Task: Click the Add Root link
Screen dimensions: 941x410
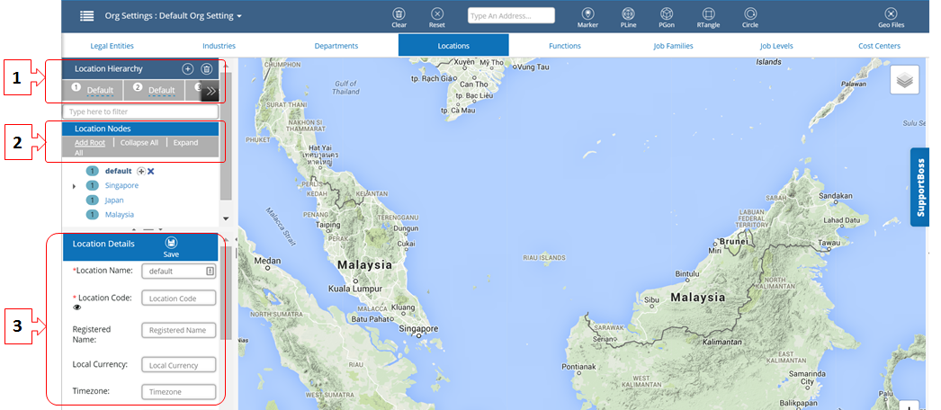Action: click(x=90, y=143)
